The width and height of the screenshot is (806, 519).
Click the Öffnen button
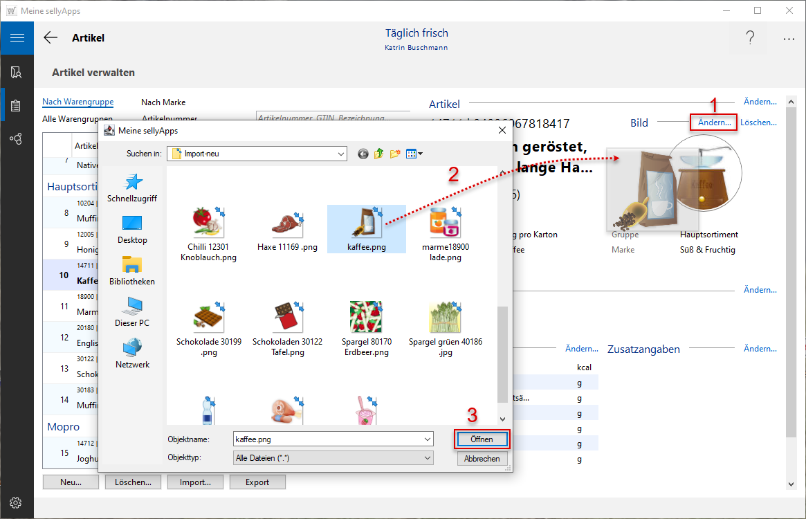pos(482,439)
